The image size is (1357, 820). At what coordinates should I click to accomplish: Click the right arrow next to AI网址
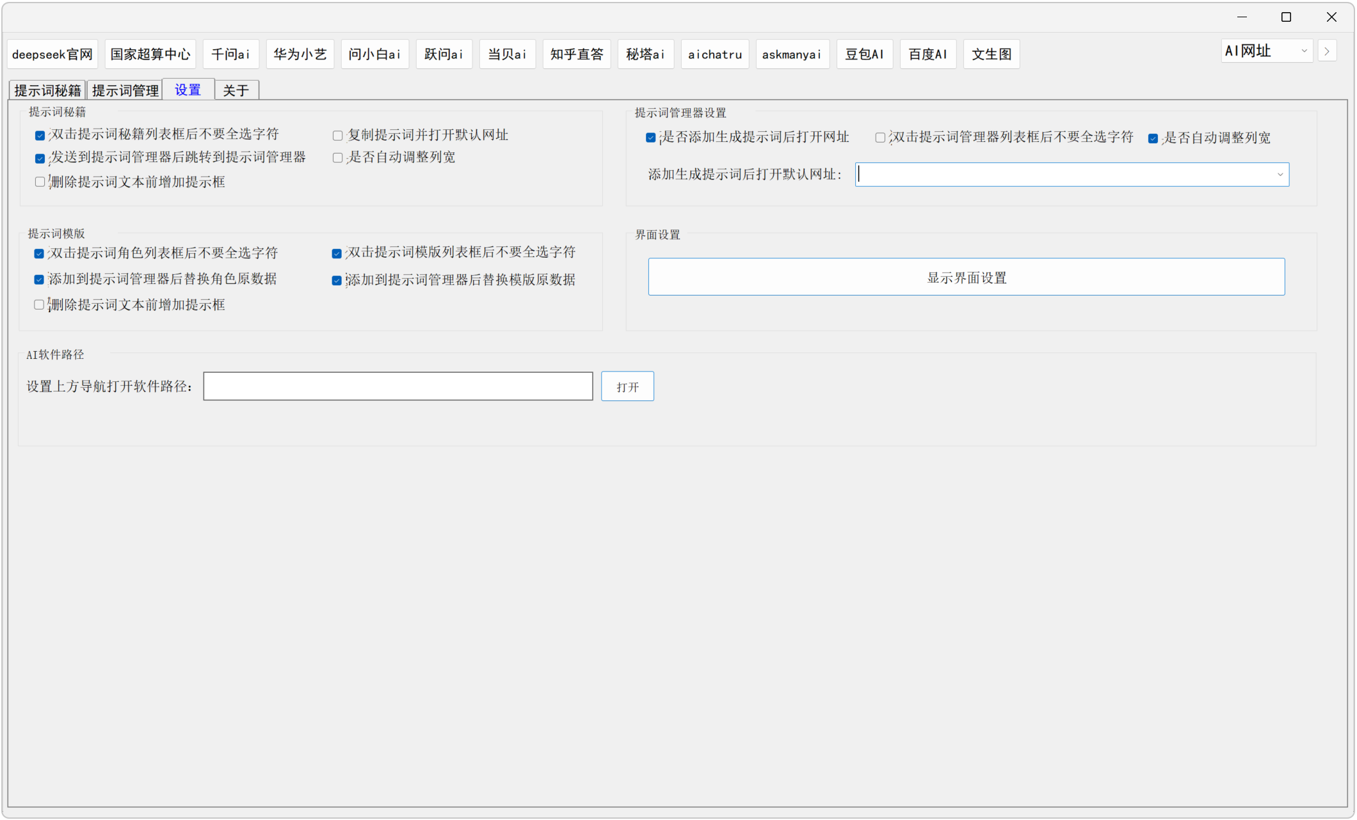[1327, 51]
